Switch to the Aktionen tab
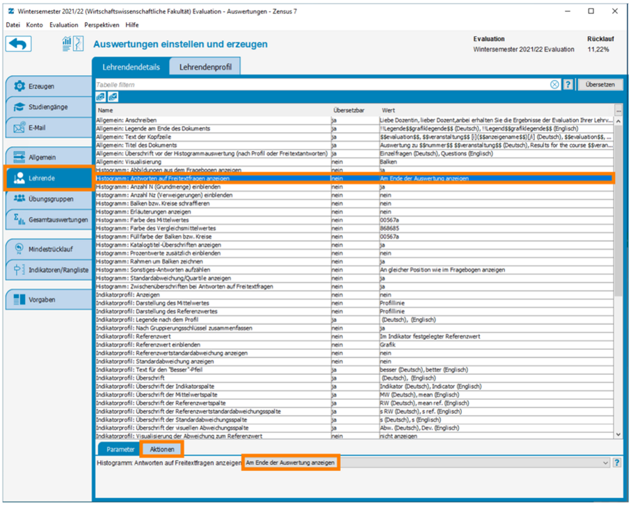 coord(162,449)
